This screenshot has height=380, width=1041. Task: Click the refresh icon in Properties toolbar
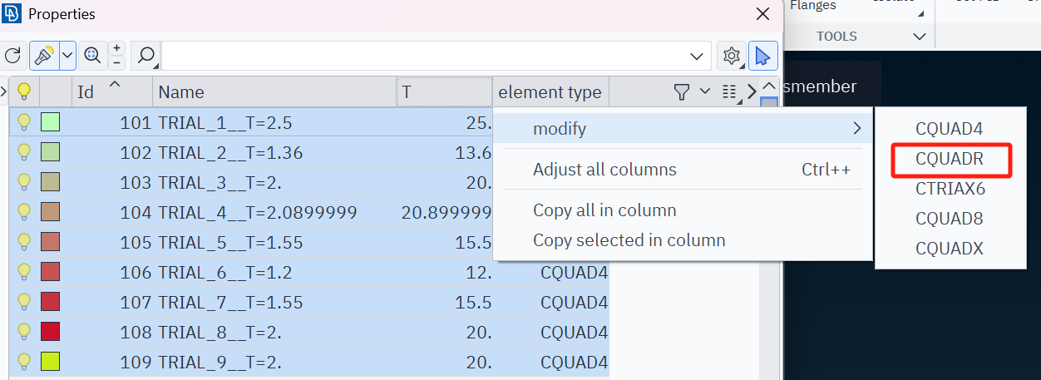coord(12,56)
